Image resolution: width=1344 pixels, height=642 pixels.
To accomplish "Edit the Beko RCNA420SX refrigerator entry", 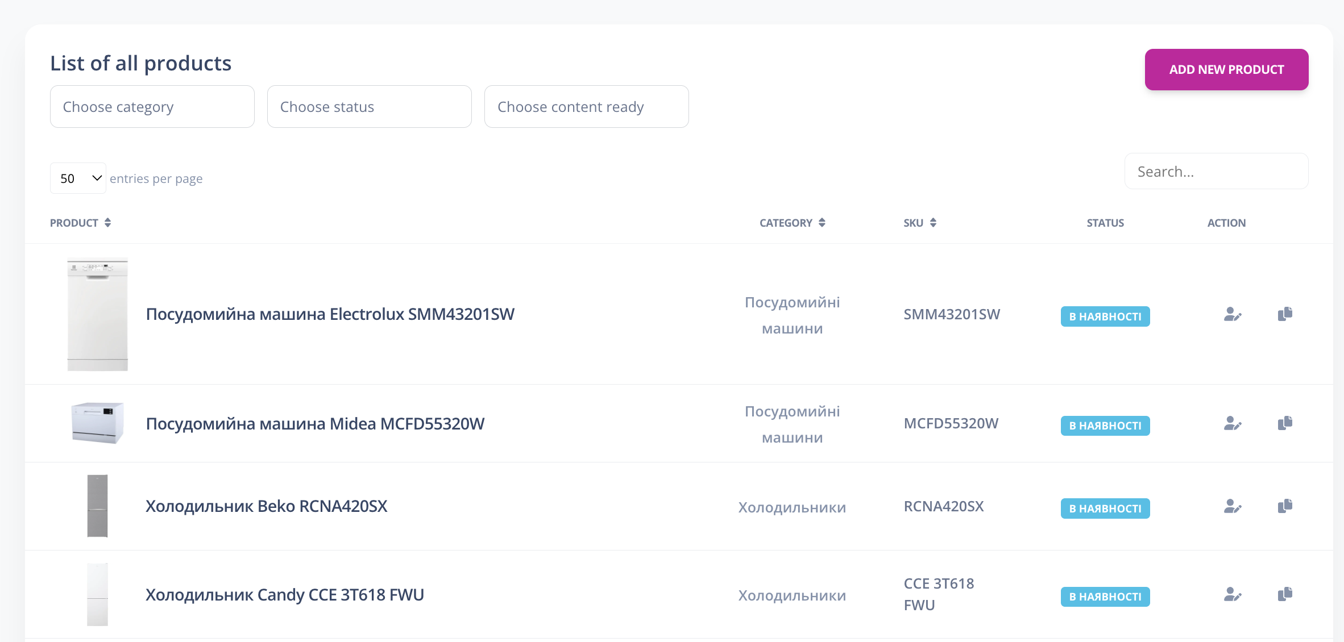I will pyautogui.click(x=1232, y=506).
